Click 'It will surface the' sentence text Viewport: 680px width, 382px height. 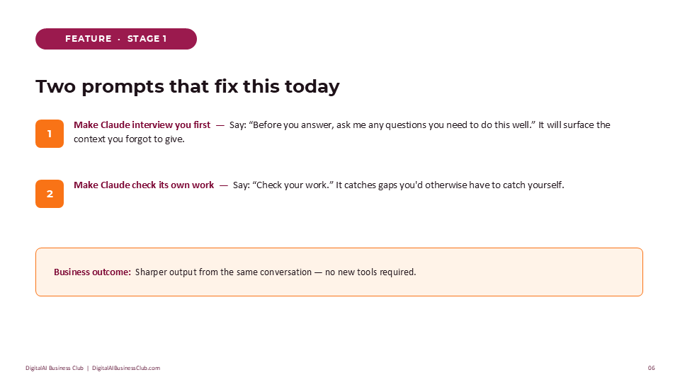(x=574, y=125)
